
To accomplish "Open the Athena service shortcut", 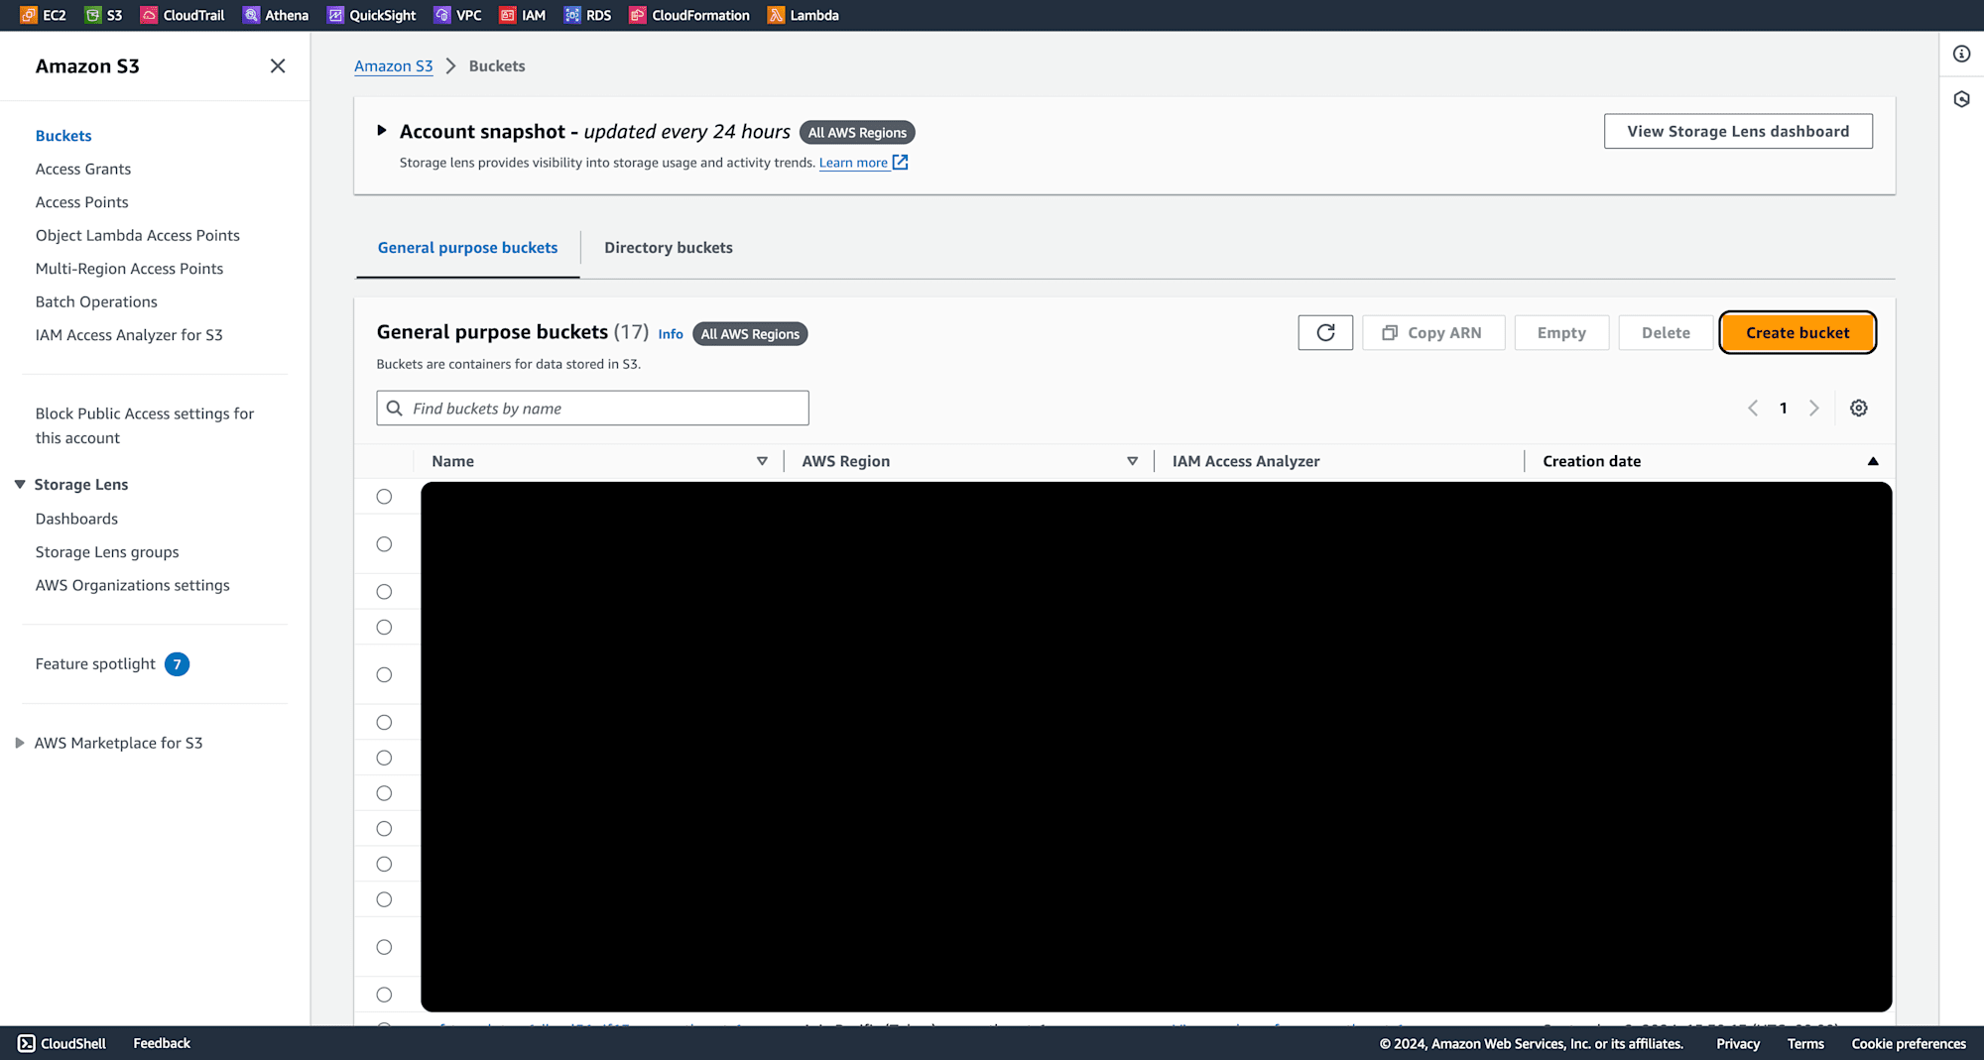I will pos(276,15).
